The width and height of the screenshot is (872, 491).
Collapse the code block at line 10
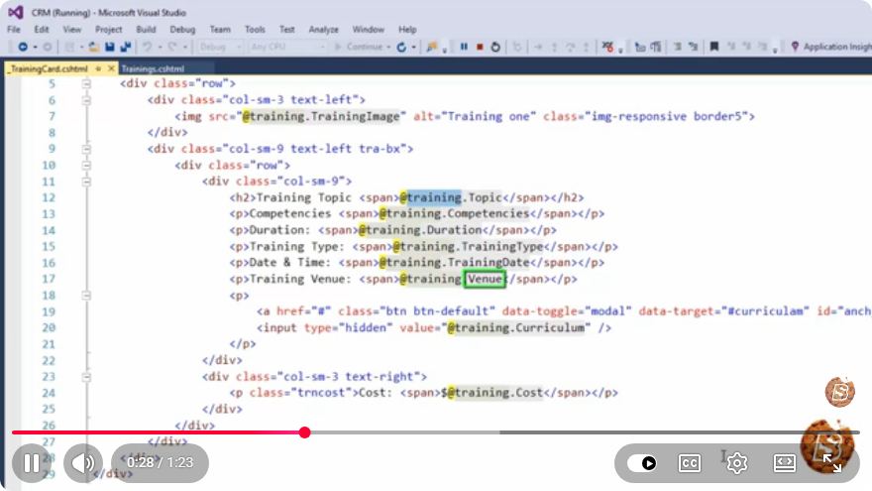86,166
